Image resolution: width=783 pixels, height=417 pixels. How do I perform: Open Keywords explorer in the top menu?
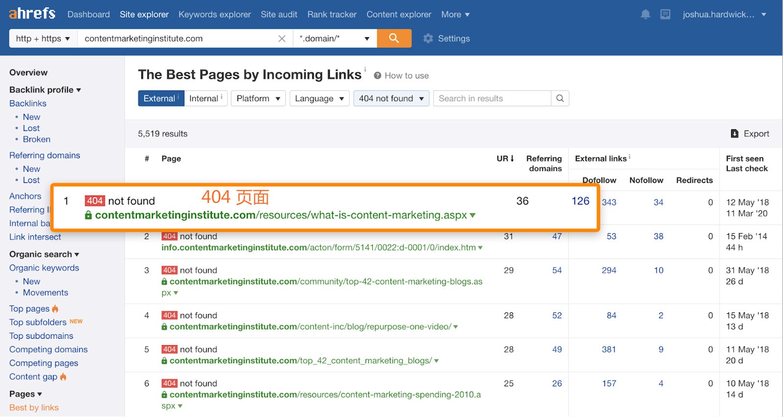pos(214,15)
